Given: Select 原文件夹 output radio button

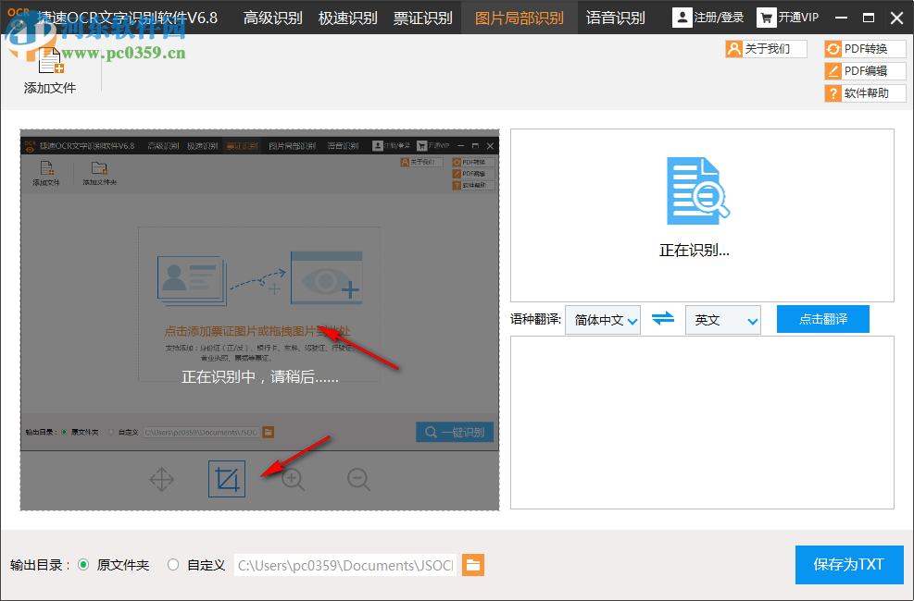Looking at the screenshot, I should click(83, 565).
